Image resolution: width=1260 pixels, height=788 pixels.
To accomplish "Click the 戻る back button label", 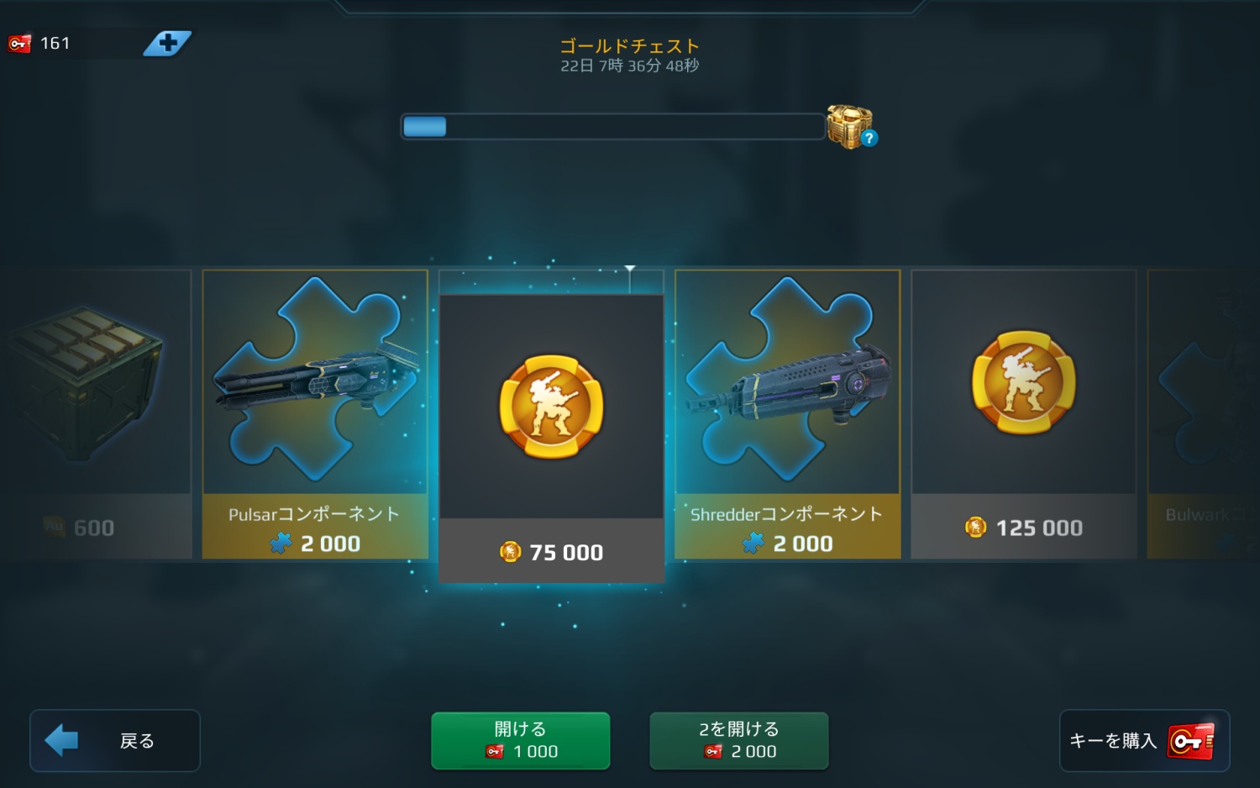I will click(x=137, y=741).
